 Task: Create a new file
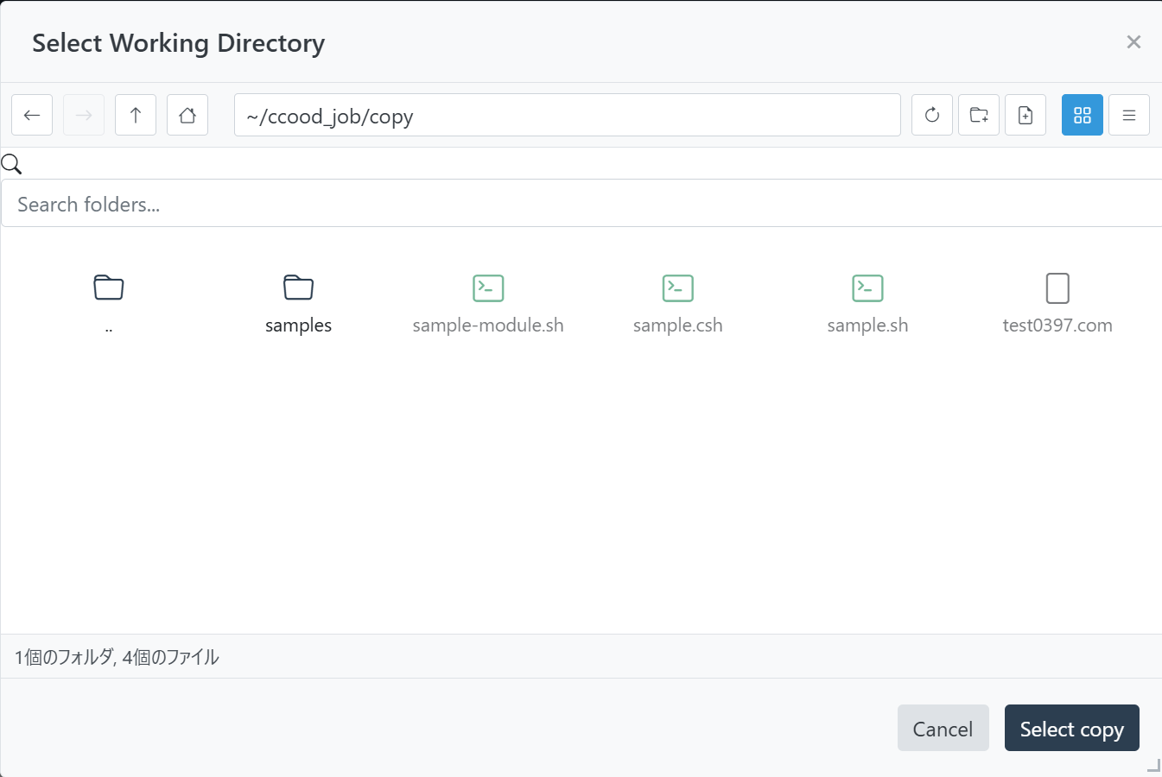pos(1025,115)
